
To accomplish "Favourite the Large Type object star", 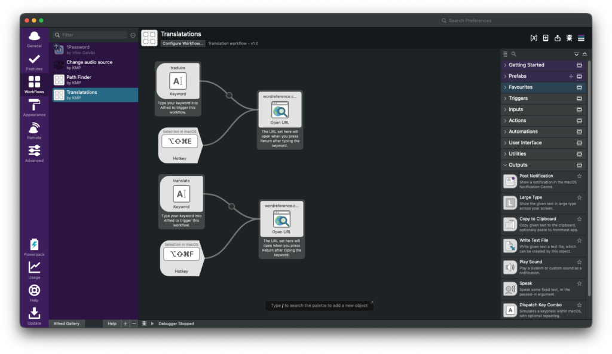I will (580, 198).
